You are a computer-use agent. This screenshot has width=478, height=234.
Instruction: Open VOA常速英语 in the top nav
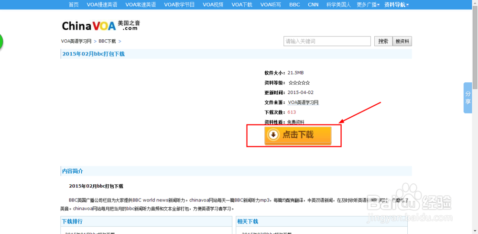click(x=141, y=5)
